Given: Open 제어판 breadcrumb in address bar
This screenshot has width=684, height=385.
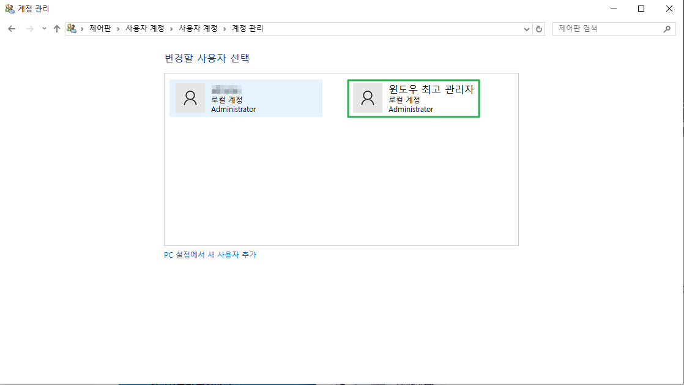Looking at the screenshot, I should coord(100,28).
